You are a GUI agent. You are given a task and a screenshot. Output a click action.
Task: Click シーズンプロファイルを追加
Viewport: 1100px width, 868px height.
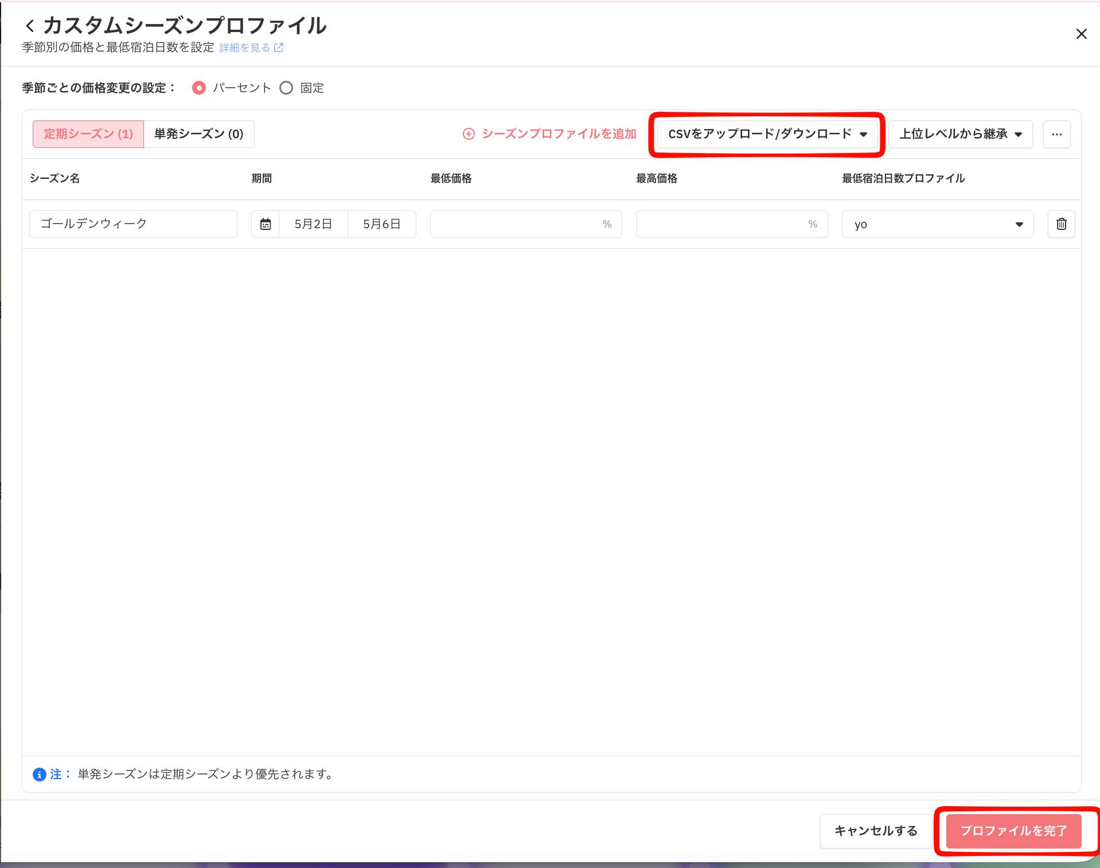[x=549, y=134]
